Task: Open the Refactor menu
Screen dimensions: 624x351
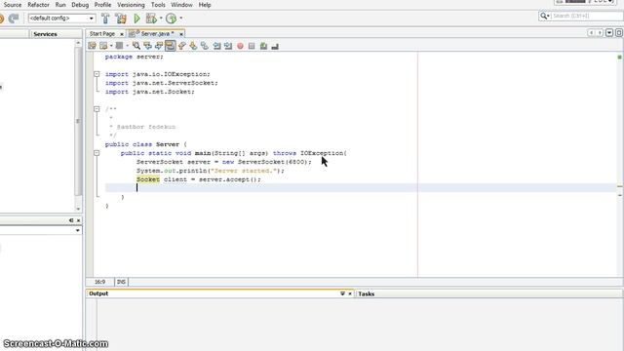Action: point(38,5)
